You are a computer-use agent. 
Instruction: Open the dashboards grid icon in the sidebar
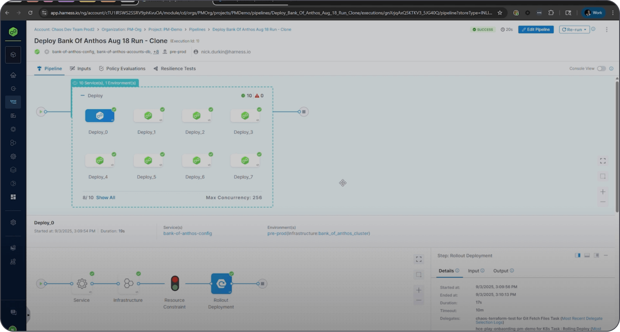[x=13, y=197]
